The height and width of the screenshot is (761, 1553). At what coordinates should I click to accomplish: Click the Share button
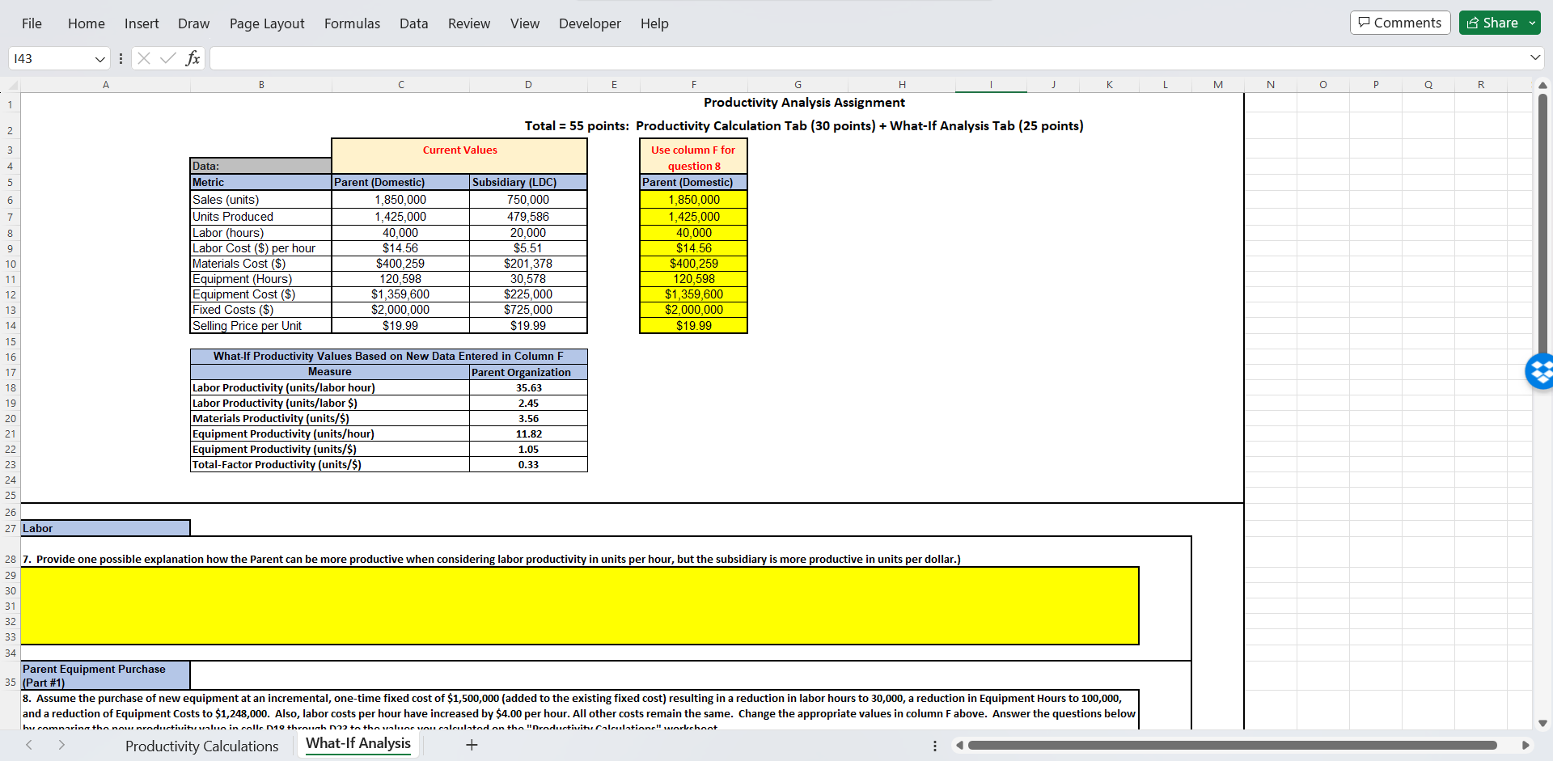1495,22
